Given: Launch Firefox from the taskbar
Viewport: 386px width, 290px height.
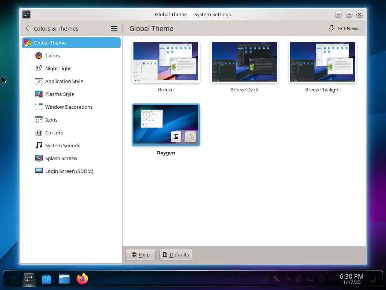Looking at the screenshot, I should pyautogui.click(x=82, y=279).
